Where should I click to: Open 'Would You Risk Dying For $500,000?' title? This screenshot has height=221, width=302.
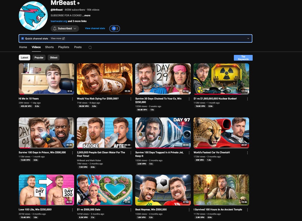98,98
